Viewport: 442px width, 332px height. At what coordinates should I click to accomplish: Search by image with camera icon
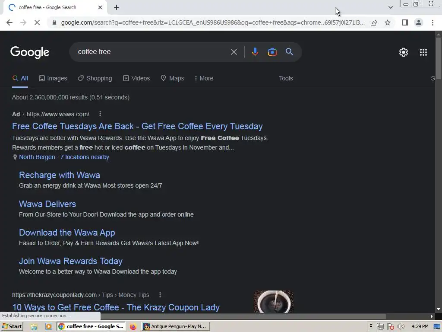tap(272, 52)
